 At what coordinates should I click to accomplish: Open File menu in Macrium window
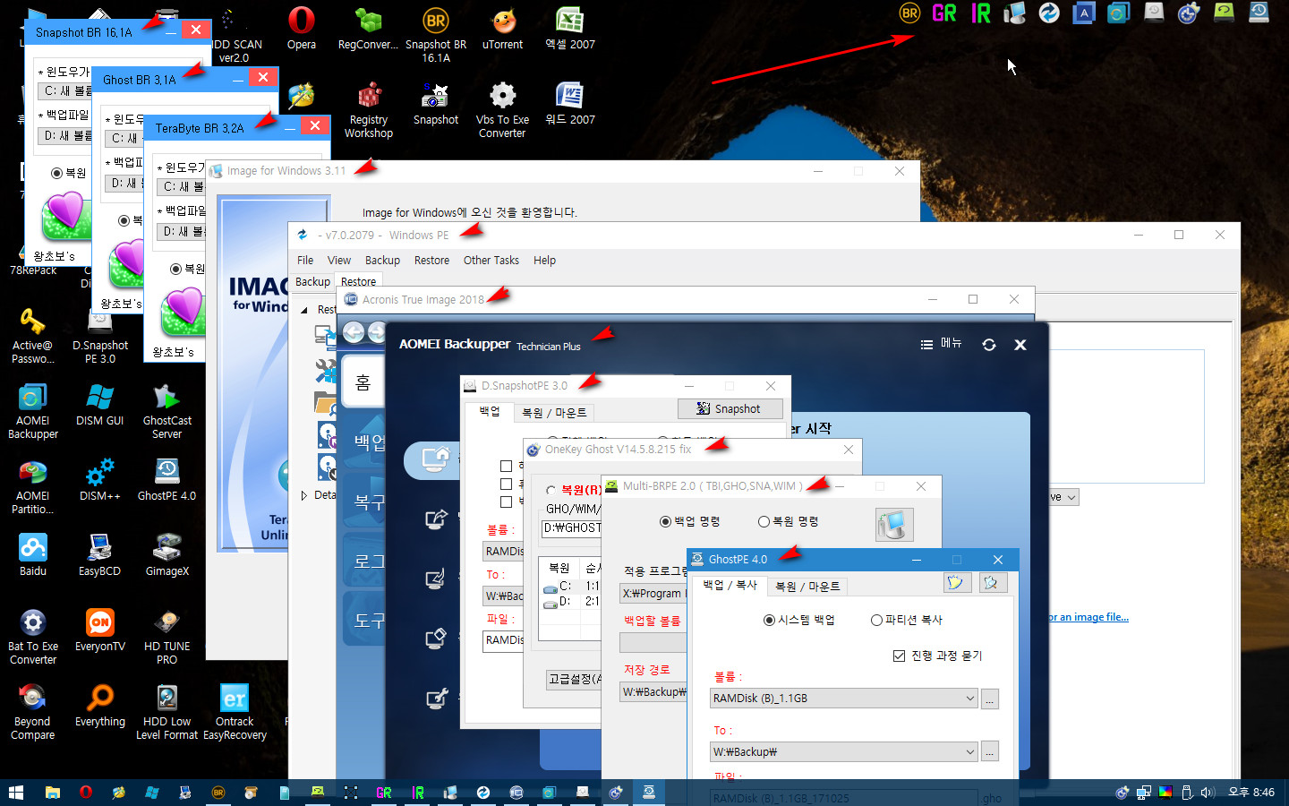305,261
